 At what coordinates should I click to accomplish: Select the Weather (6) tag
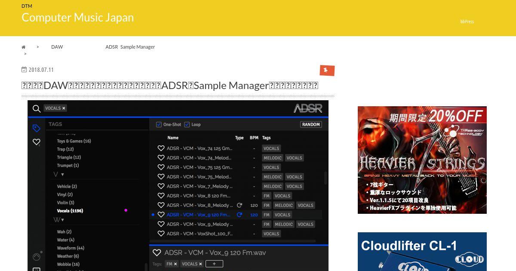68,256
